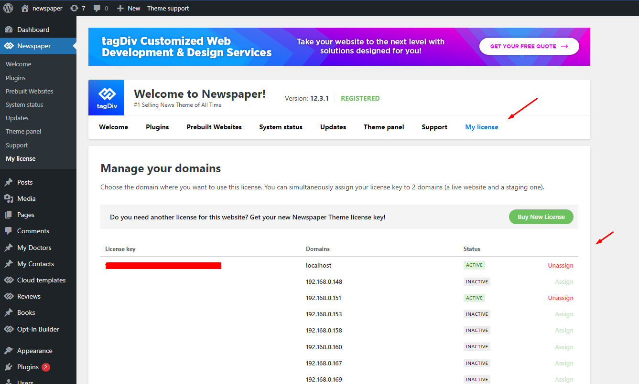Open the Prebuilt Websites tab
Image resolution: width=639 pixels, height=384 pixels.
point(214,127)
